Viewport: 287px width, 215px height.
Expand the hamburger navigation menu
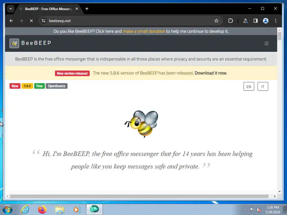click(267, 43)
